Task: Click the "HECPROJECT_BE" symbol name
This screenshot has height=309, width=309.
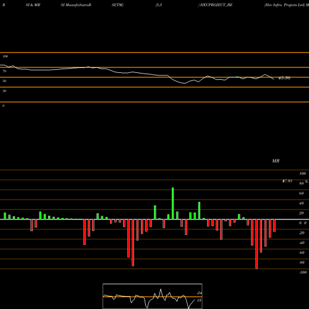Action: tap(216, 5)
